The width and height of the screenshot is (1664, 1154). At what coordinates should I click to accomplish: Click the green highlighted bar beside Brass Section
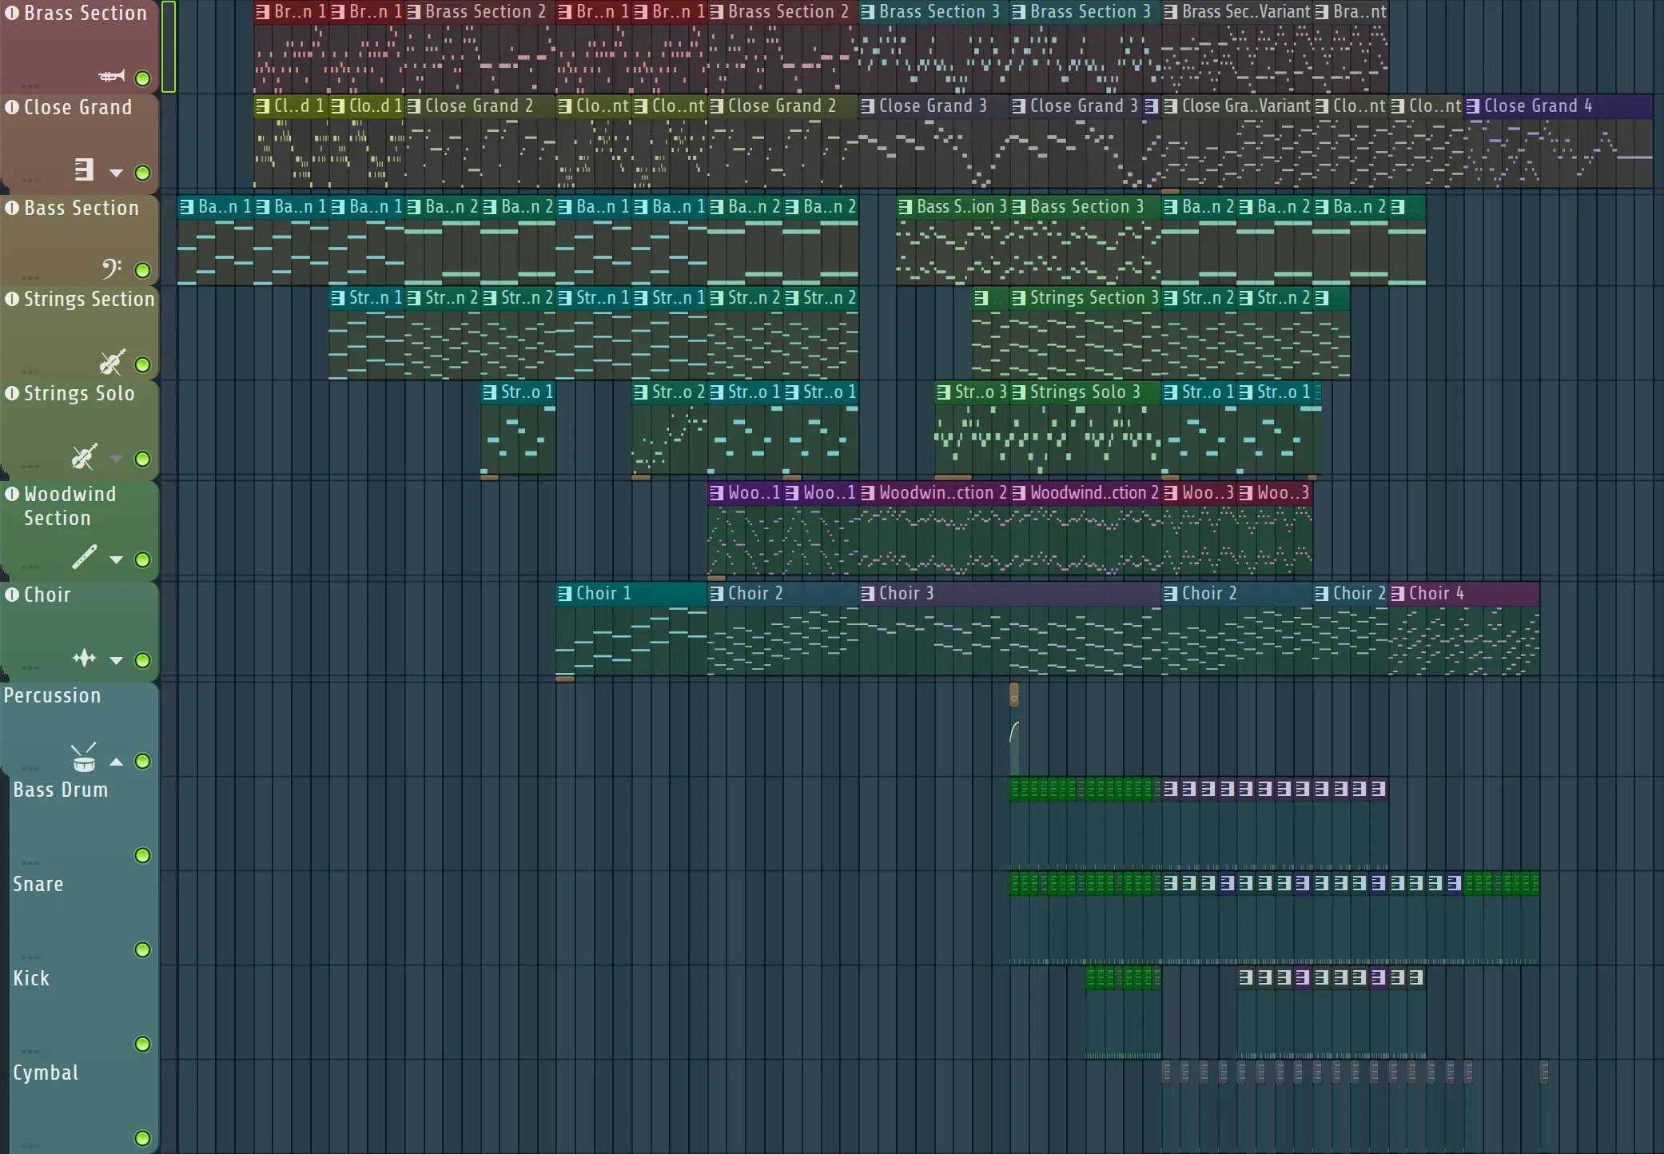tap(169, 46)
